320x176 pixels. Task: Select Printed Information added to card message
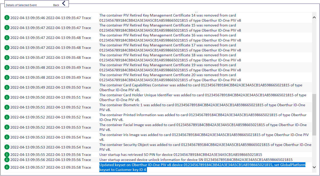(203, 117)
